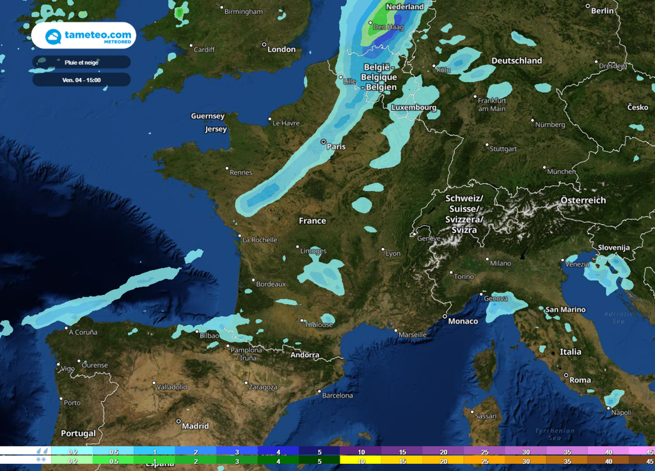Image resolution: width=655 pixels, height=471 pixels.
Task: Open the Pluie et neige layer selector
Action: [81, 62]
